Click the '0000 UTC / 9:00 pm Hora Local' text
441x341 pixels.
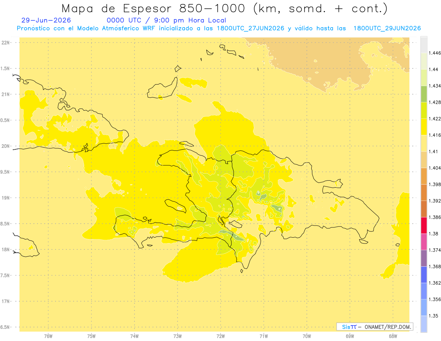166,21
